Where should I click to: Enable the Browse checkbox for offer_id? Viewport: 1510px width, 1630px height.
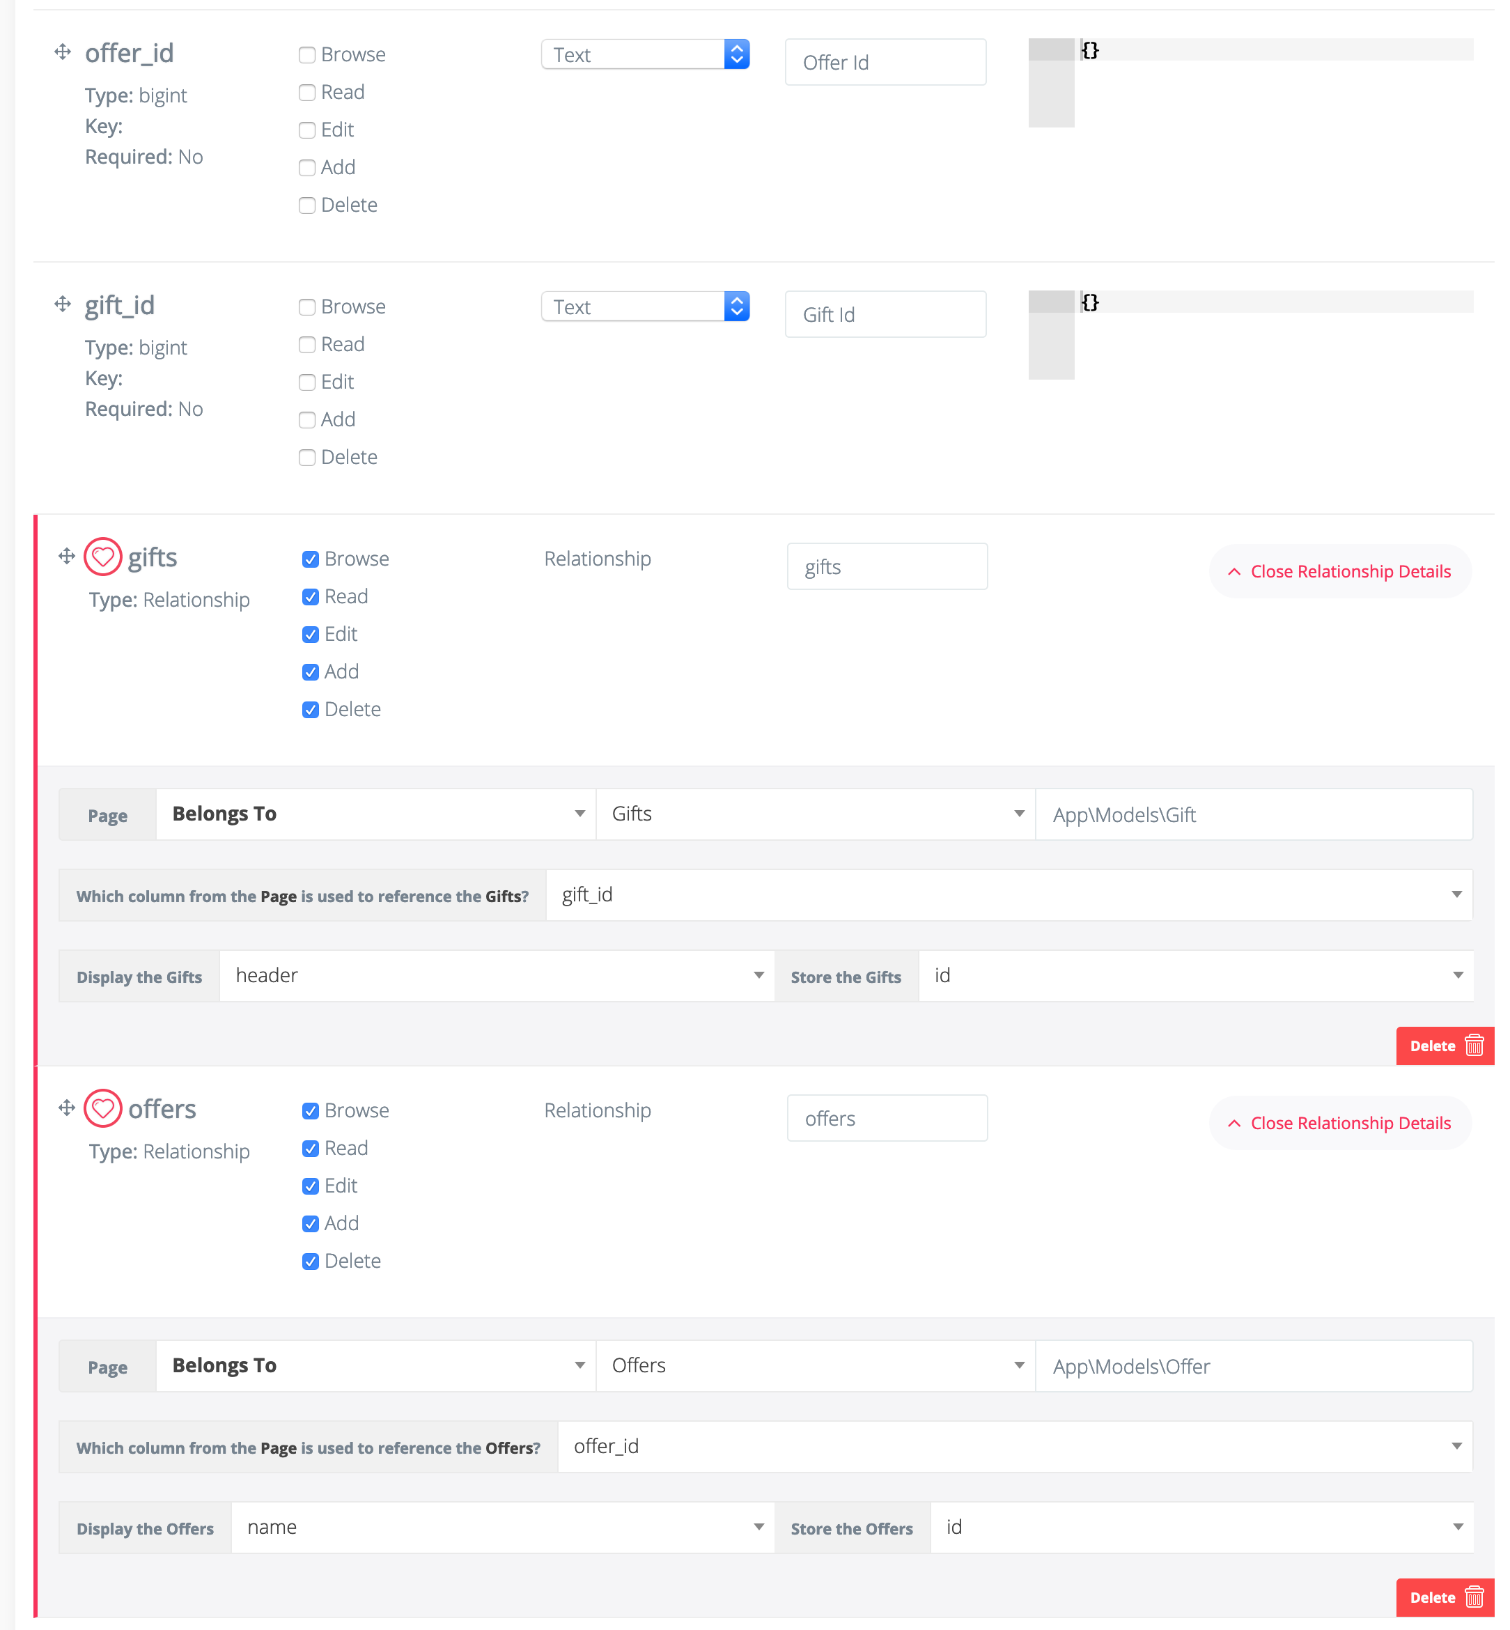pos(307,55)
